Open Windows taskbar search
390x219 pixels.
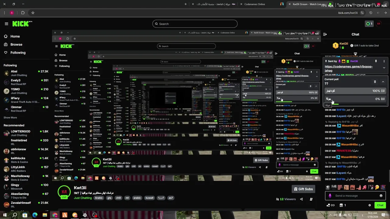tap(15, 215)
